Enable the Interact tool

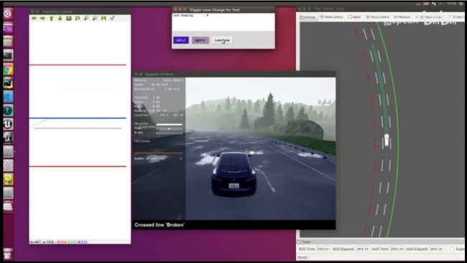tap(308, 17)
